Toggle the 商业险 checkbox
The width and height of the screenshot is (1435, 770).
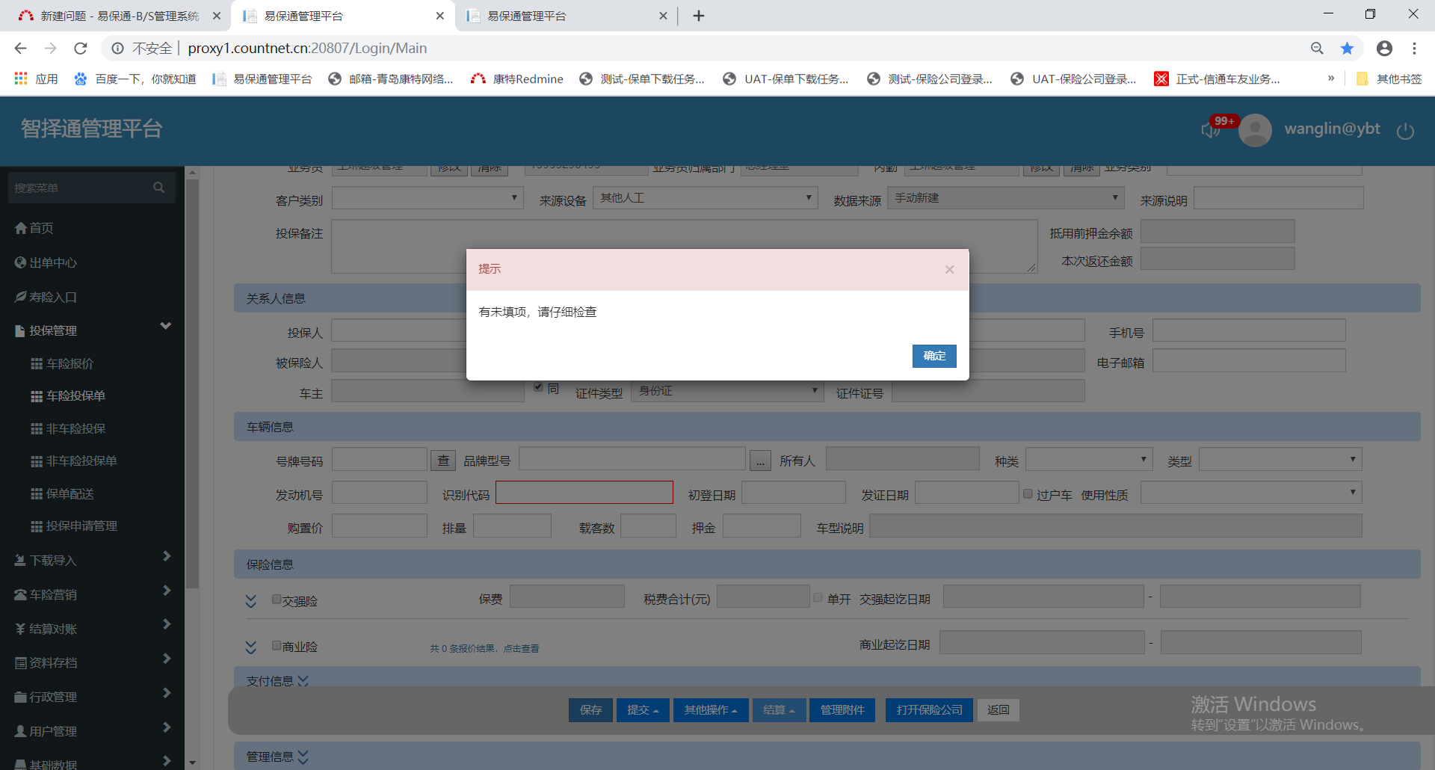(277, 645)
